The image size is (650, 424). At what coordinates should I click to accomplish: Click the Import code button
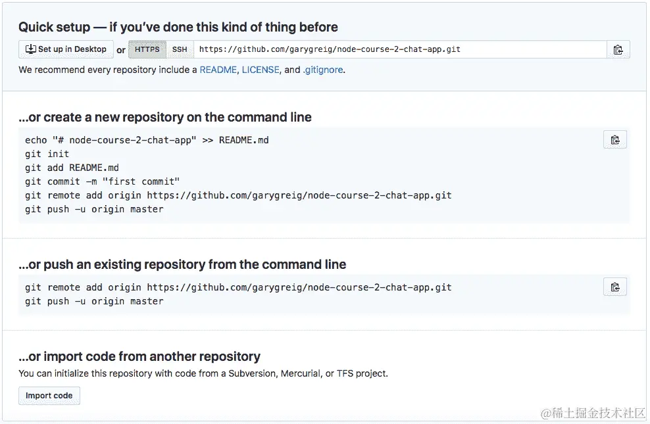pyautogui.click(x=49, y=396)
